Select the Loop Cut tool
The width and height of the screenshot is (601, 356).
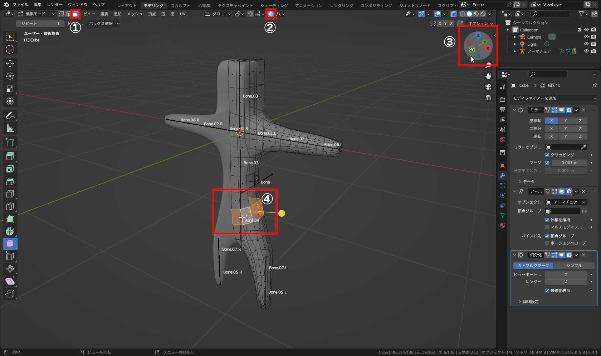click(10, 194)
